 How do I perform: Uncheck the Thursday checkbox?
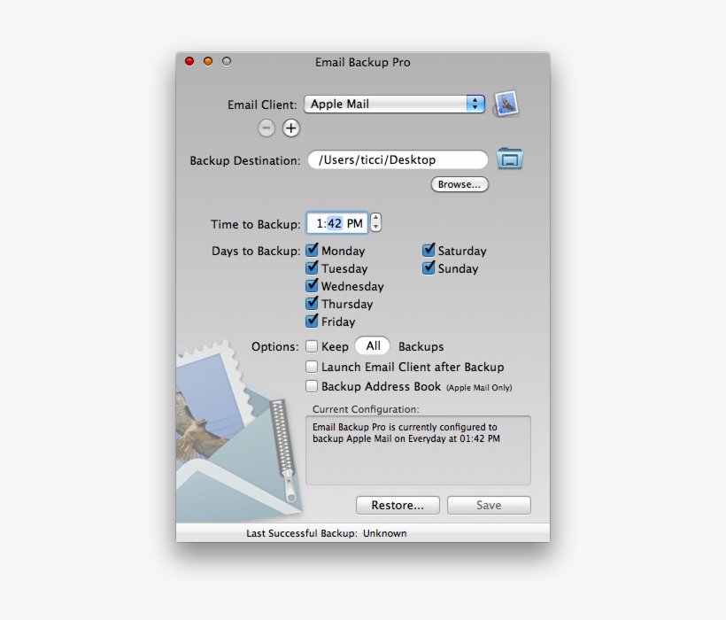[x=312, y=303]
